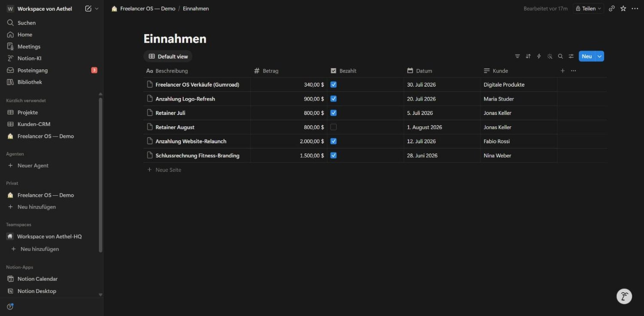Image resolution: width=644 pixels, height=316 pixels.
Task: Open Projekte in recently used
Action: [x=52, y=112]
